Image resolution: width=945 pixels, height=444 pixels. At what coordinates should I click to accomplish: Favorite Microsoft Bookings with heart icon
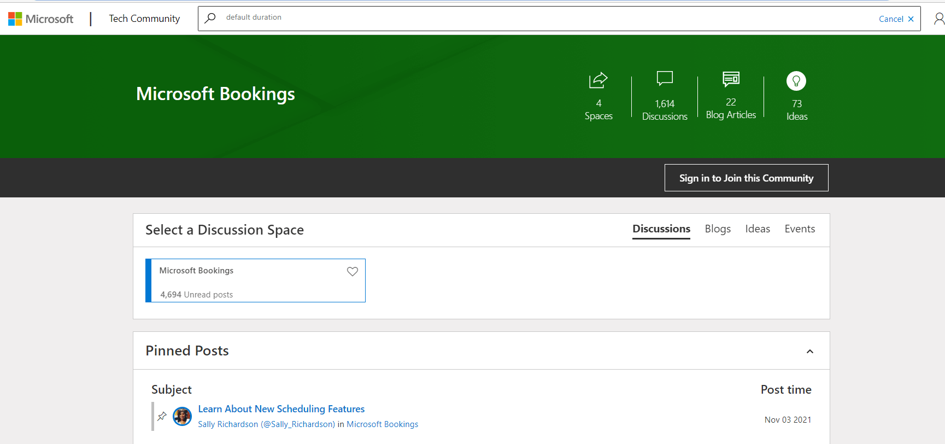pyautogui.click(x=353, y=271)
